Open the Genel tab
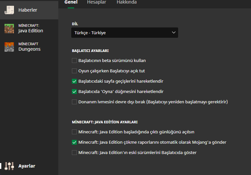 (71, 2)
